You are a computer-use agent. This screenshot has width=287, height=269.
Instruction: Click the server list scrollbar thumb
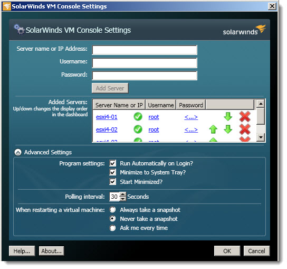pos(261,116)
